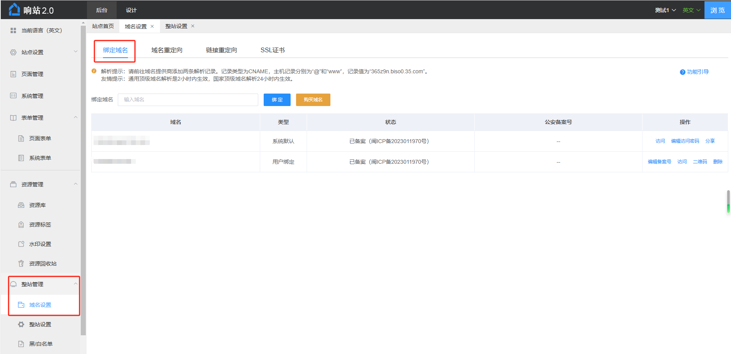Switch to the SSL证书 tab
Image resolution: width=731 pixels, height=354 pixels.
tap(272, 50)
